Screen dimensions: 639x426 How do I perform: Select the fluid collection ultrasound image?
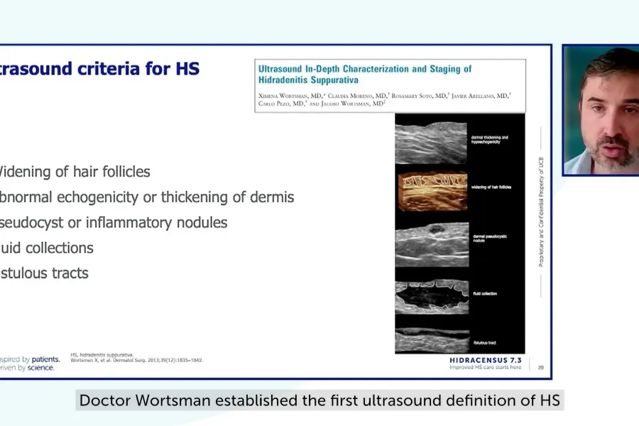(x=432, y=296)
